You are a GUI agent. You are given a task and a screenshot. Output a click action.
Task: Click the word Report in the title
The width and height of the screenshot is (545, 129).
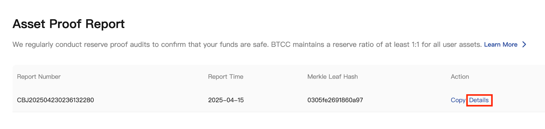coord(105,24)
